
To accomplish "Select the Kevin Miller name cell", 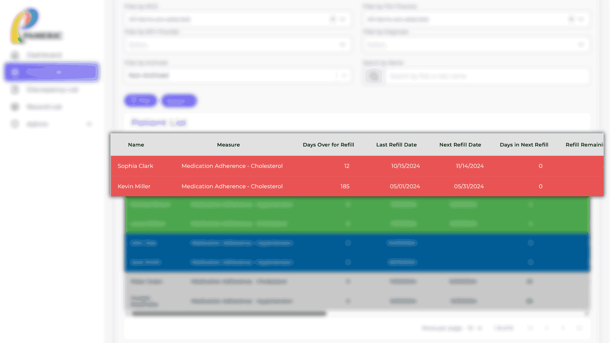I will (134, 186).
